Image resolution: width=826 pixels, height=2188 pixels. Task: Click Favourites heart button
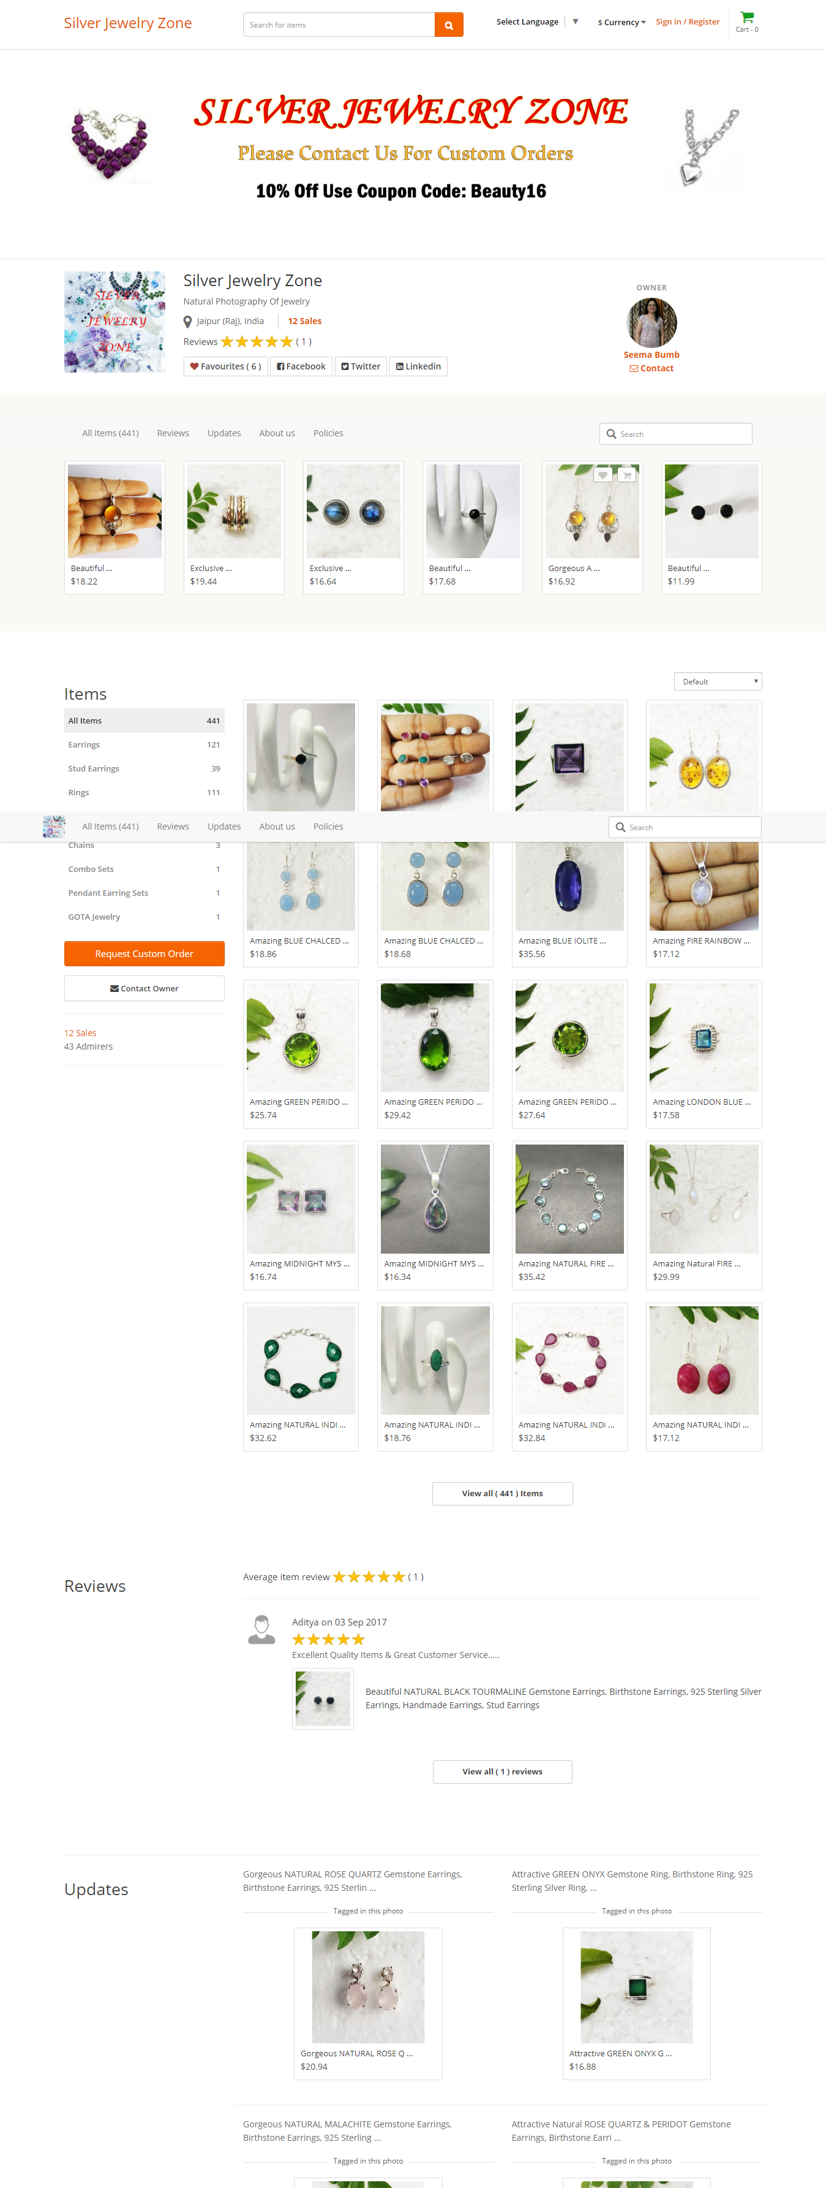pos(226,366)
